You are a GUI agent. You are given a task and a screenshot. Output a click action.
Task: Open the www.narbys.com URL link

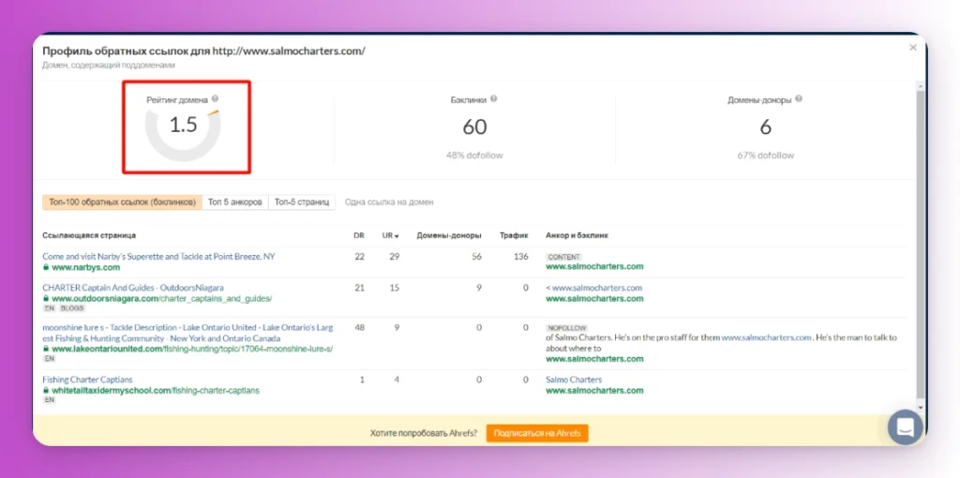coord(85,267)
